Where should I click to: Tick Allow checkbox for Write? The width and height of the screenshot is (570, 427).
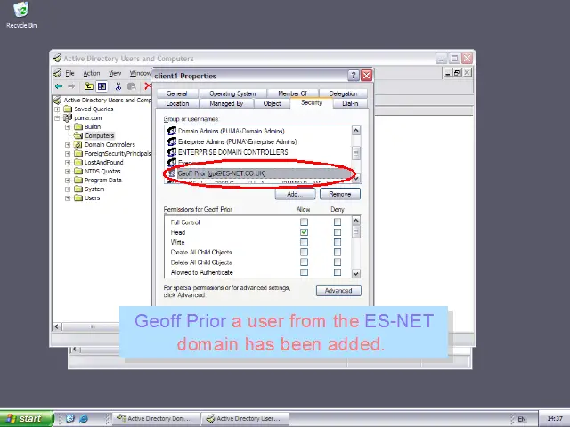pos(305,242)
